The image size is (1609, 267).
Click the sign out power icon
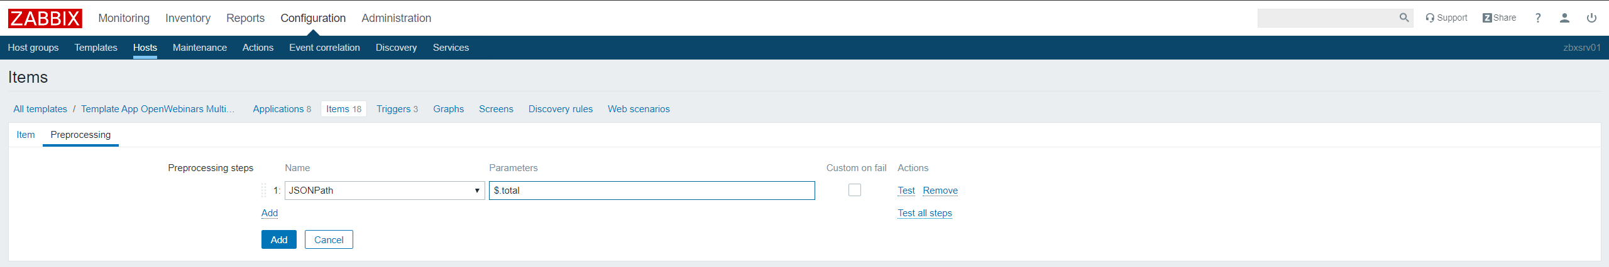[1591, 18]
